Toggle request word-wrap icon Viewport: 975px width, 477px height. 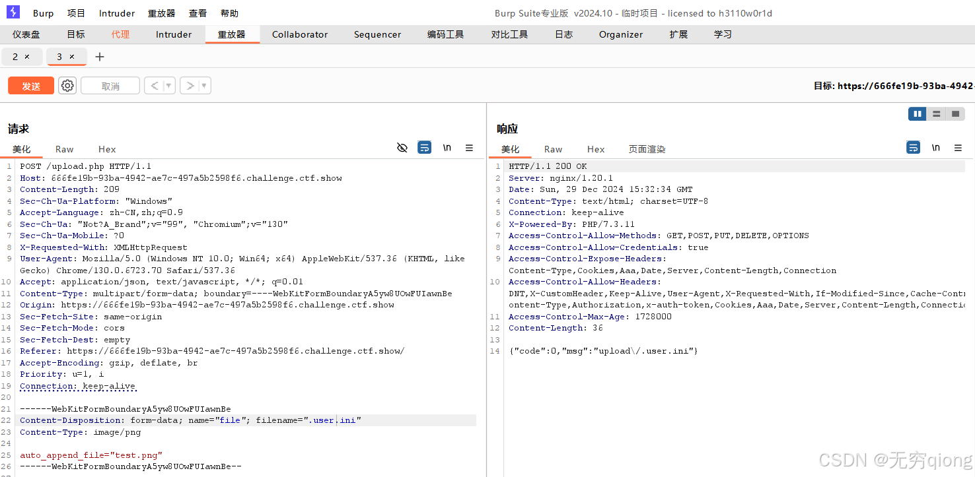click(x=425, y=148)
